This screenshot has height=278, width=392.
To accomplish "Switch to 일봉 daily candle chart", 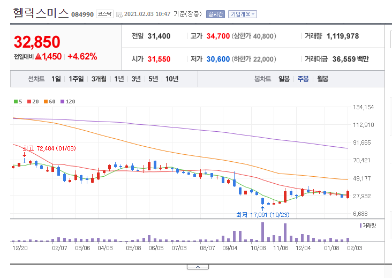I will [284, 79].
